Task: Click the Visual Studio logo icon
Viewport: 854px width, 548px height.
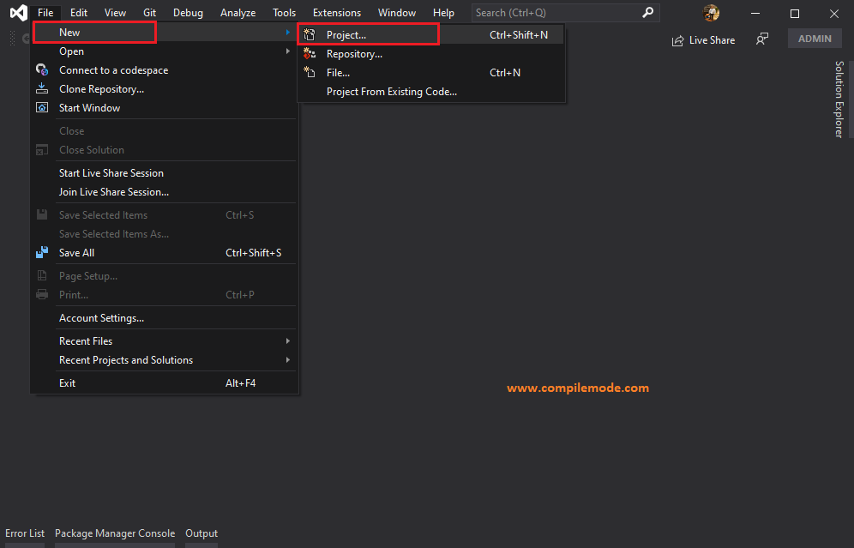Action: (x=17, y=12)
